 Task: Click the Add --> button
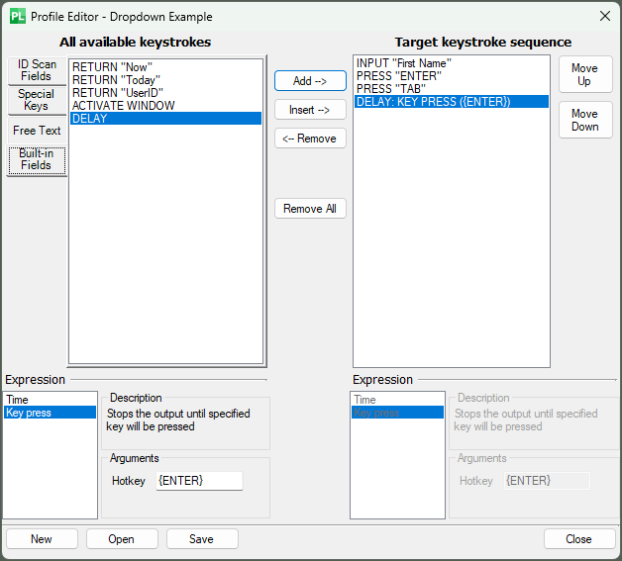point(310,81)
